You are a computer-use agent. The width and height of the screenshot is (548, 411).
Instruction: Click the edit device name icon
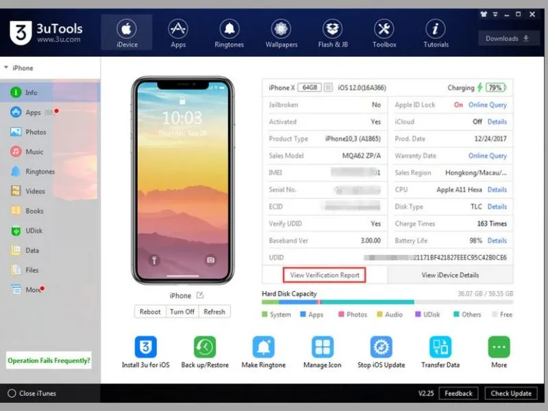point(200,295)
